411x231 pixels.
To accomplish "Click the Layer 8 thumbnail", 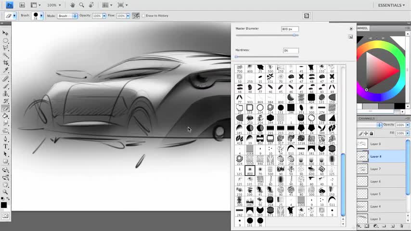I will [362, 156].
